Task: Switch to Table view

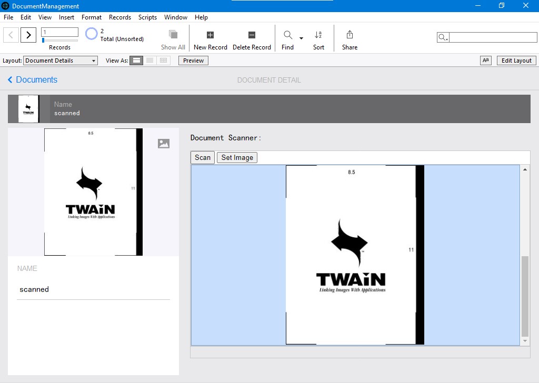Action: coord(164,61)
